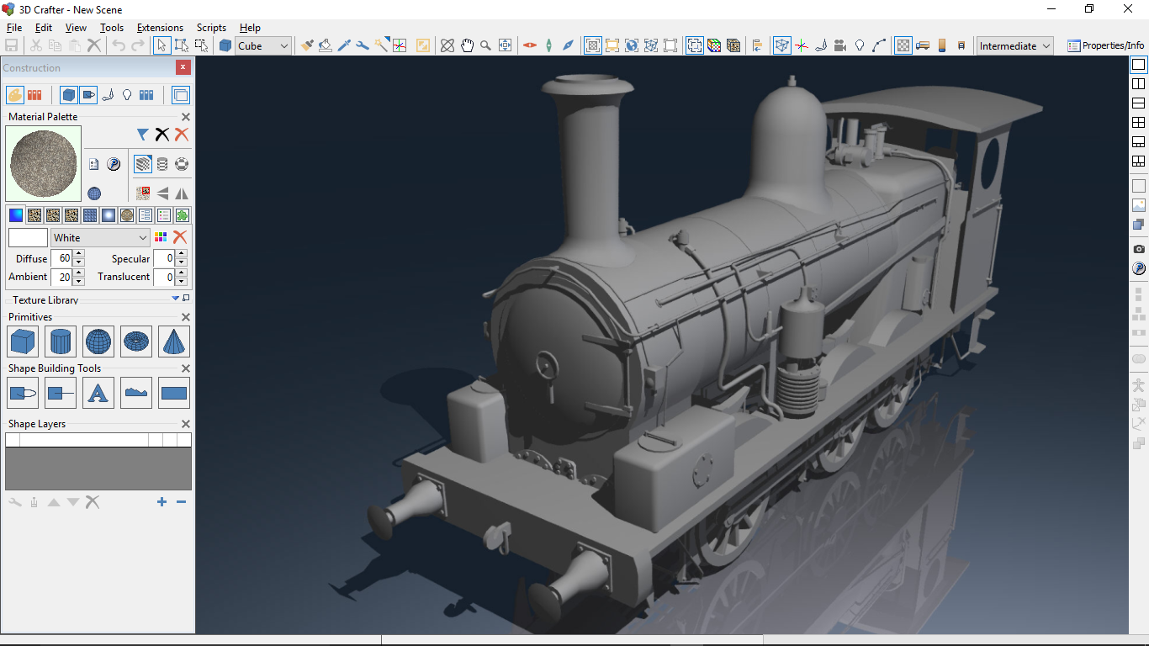Click the hand pan tool in toolbar

pos(467,45)
